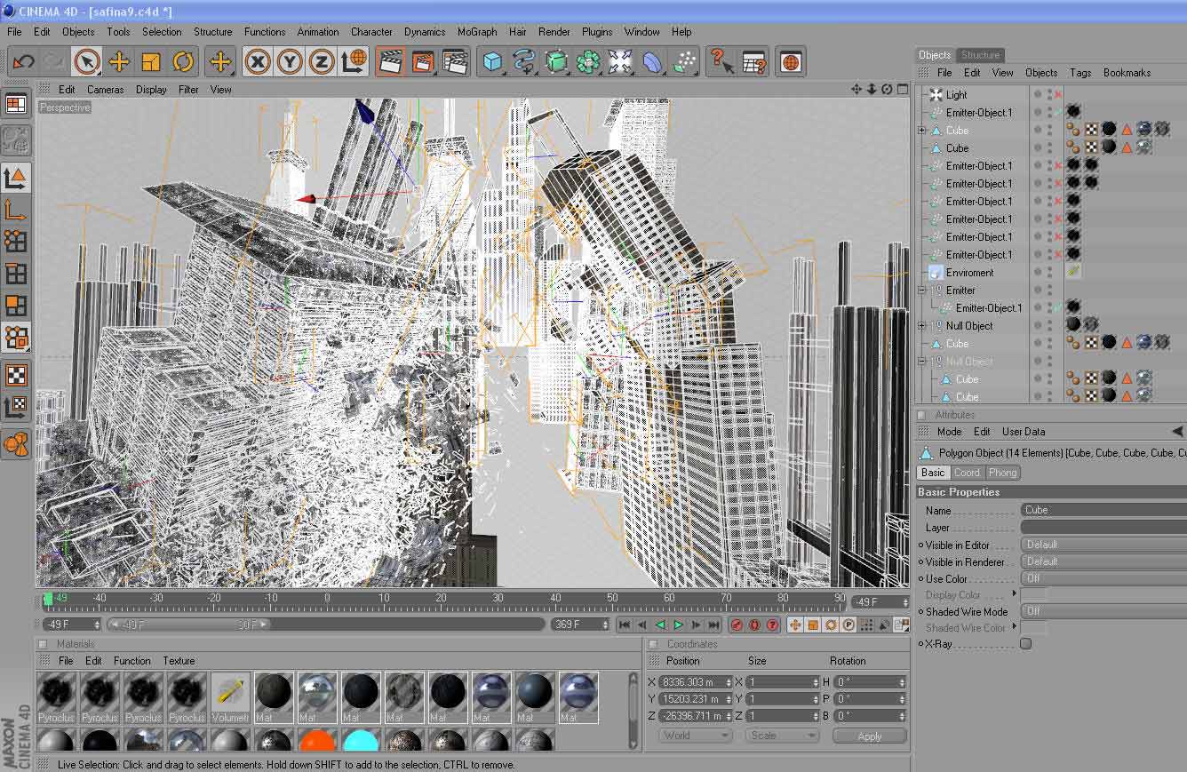Screen dimensions: 1187x772
Task: Open the viewport Cameras menu
Action: (105, 89)
